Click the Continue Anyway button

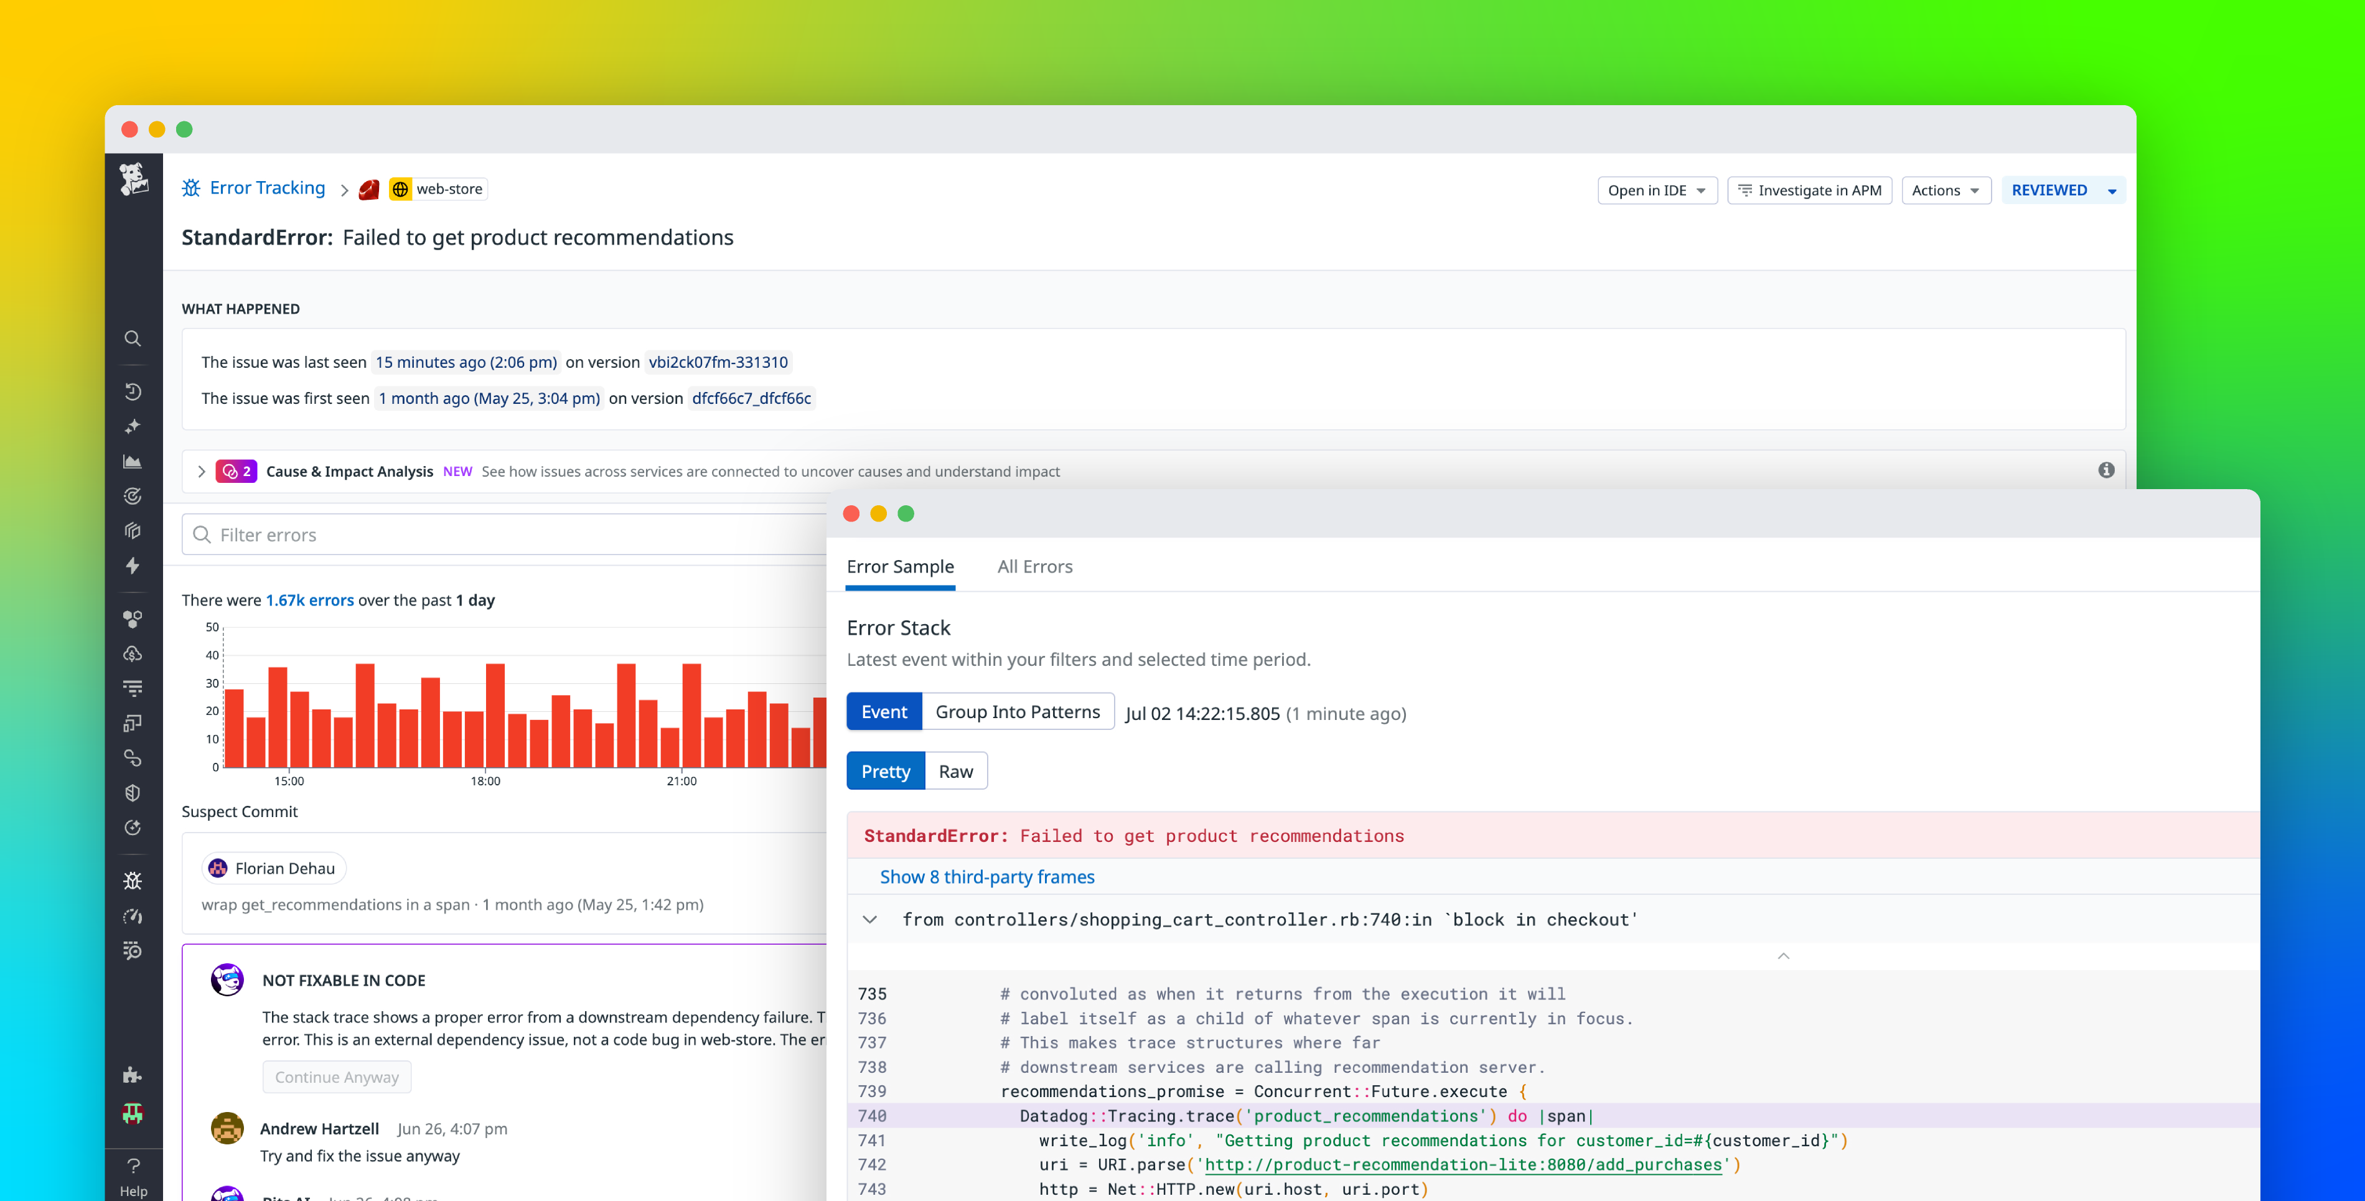tap(336, 1076)
